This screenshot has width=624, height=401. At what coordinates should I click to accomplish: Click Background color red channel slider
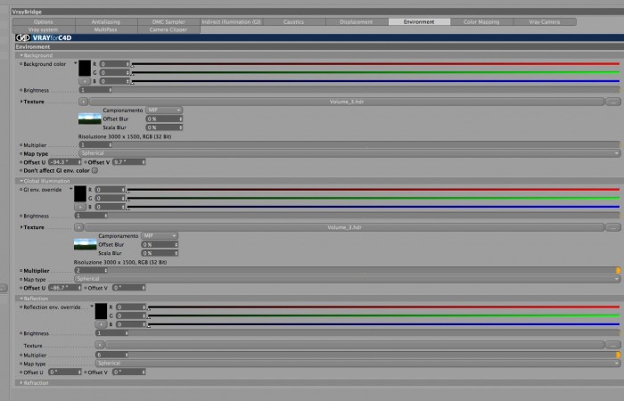(x=375, y=63)
